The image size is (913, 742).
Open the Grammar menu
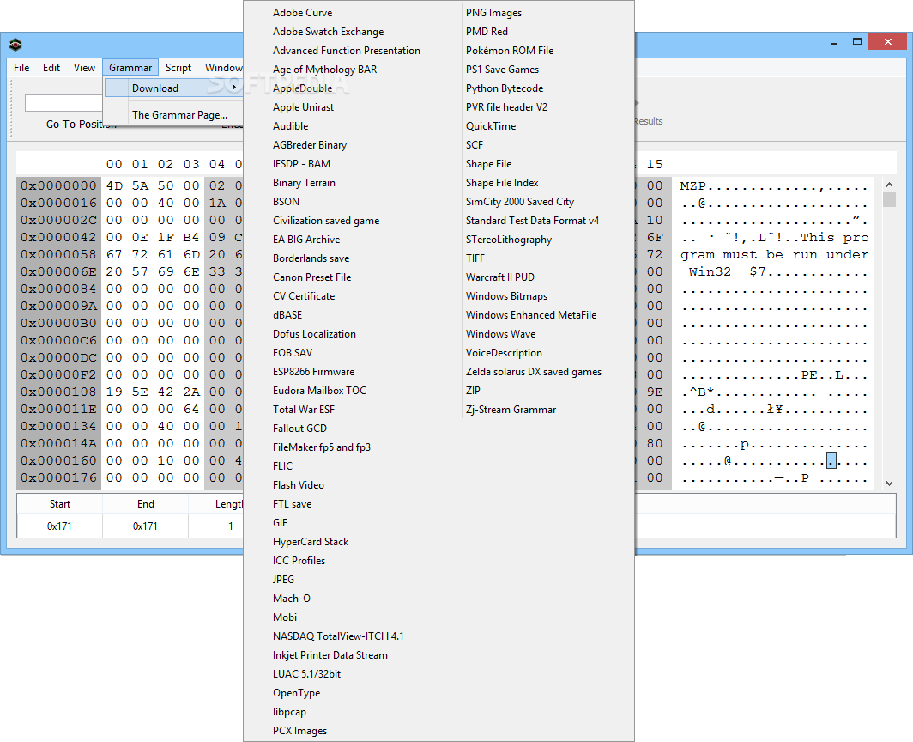[x=130, y=68]
